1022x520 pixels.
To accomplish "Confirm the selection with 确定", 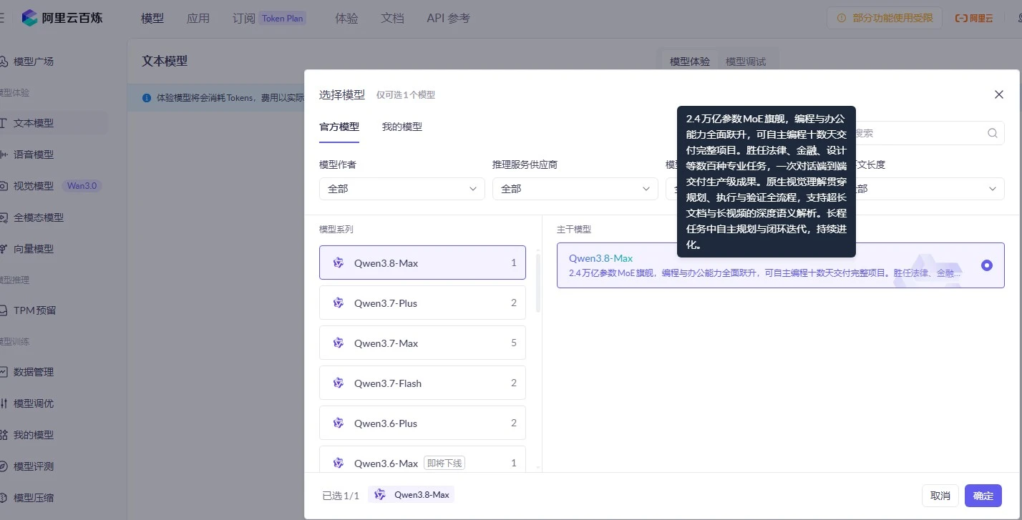I will coord(983,496).
